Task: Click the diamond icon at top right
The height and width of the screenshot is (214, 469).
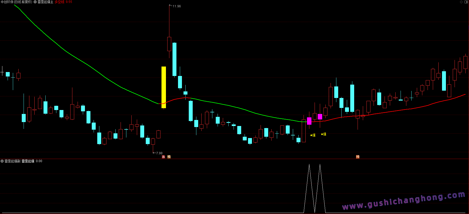Action: [461, 2]
